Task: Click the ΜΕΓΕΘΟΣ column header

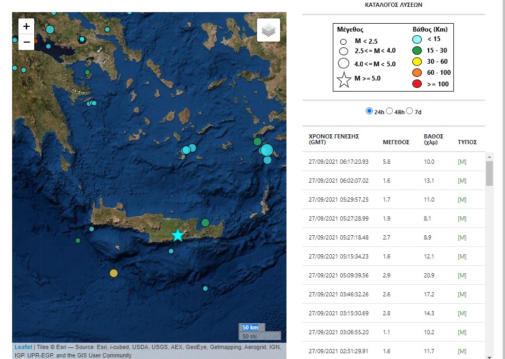Action: click(x=395, y=142)
